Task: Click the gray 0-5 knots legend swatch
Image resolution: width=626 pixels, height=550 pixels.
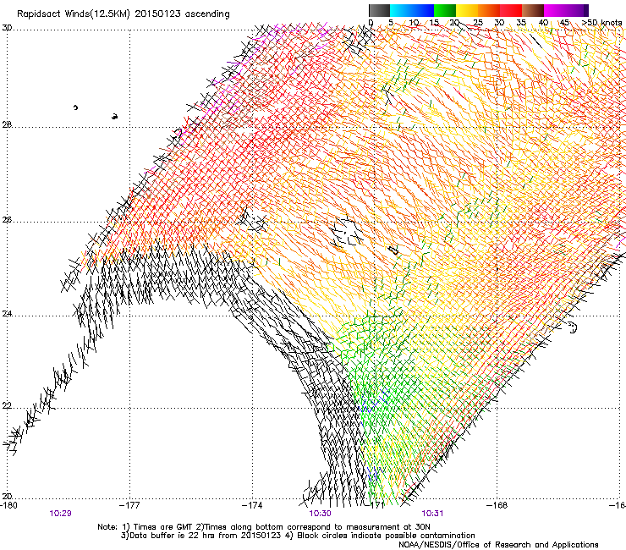Action: pos(379,10)
